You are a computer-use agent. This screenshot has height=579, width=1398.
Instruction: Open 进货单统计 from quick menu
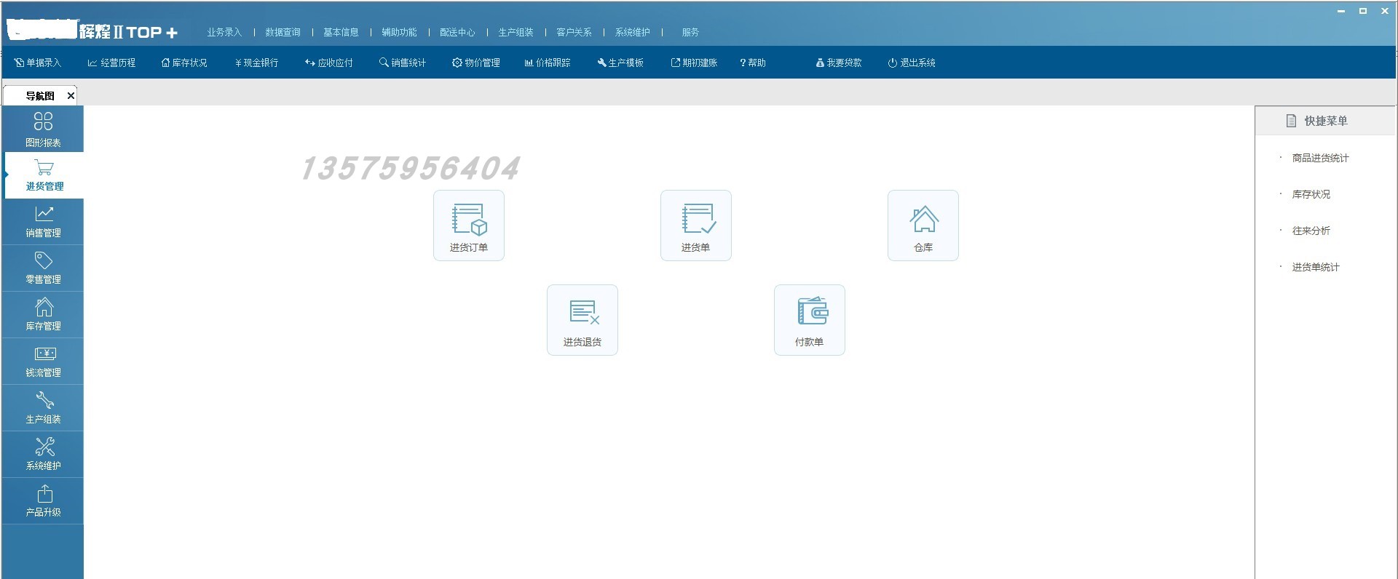pos(1316,268)
